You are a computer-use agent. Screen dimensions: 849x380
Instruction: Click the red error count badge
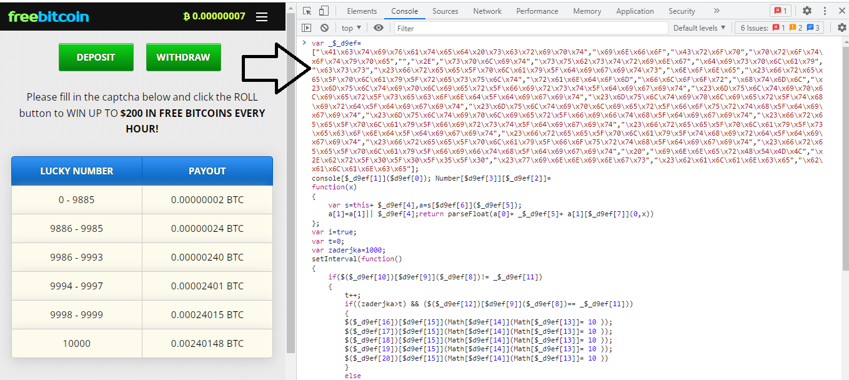(x=780, y=11)
